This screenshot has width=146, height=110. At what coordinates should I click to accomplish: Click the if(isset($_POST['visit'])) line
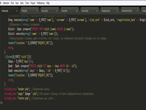click(x=18, y=57)
